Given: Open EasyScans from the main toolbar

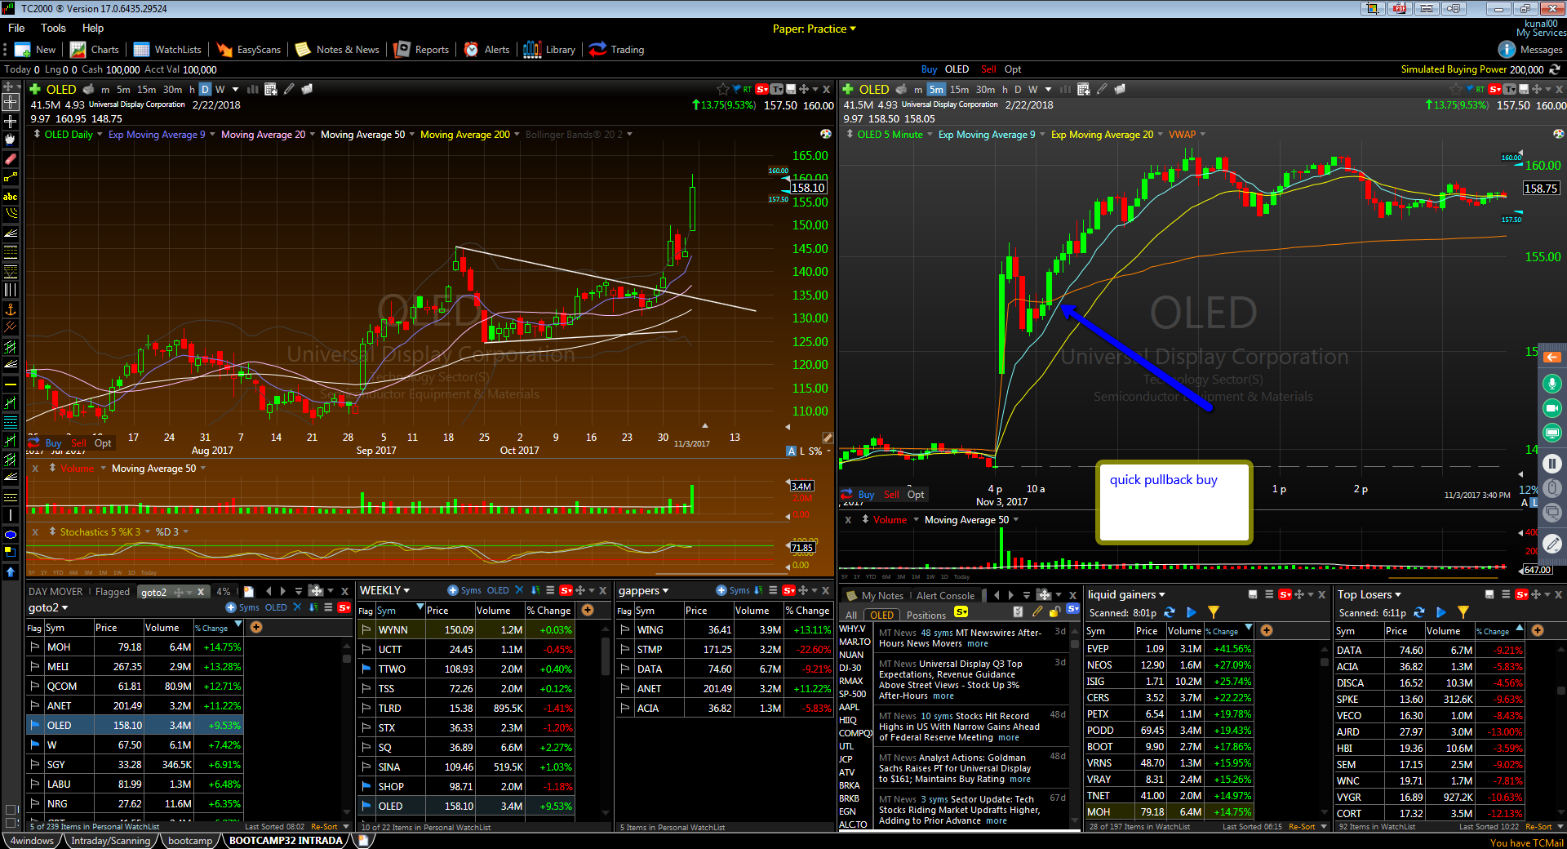Looking at the screenshot, I should pos(249,50).
